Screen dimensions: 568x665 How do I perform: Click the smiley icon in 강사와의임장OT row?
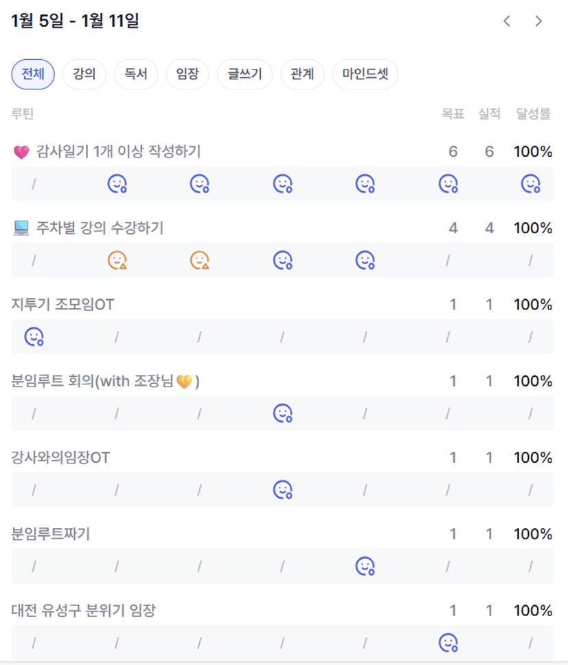[x=282, y=490]
